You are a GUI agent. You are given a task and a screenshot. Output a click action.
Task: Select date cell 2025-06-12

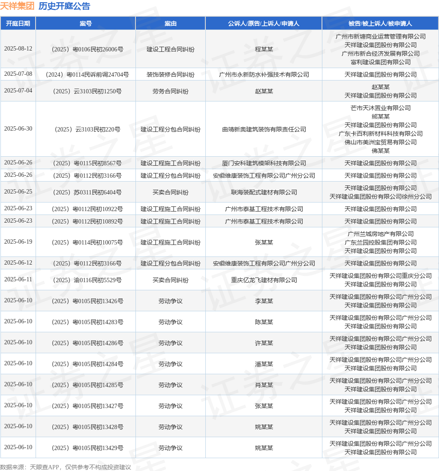click(x=18, y=263)
